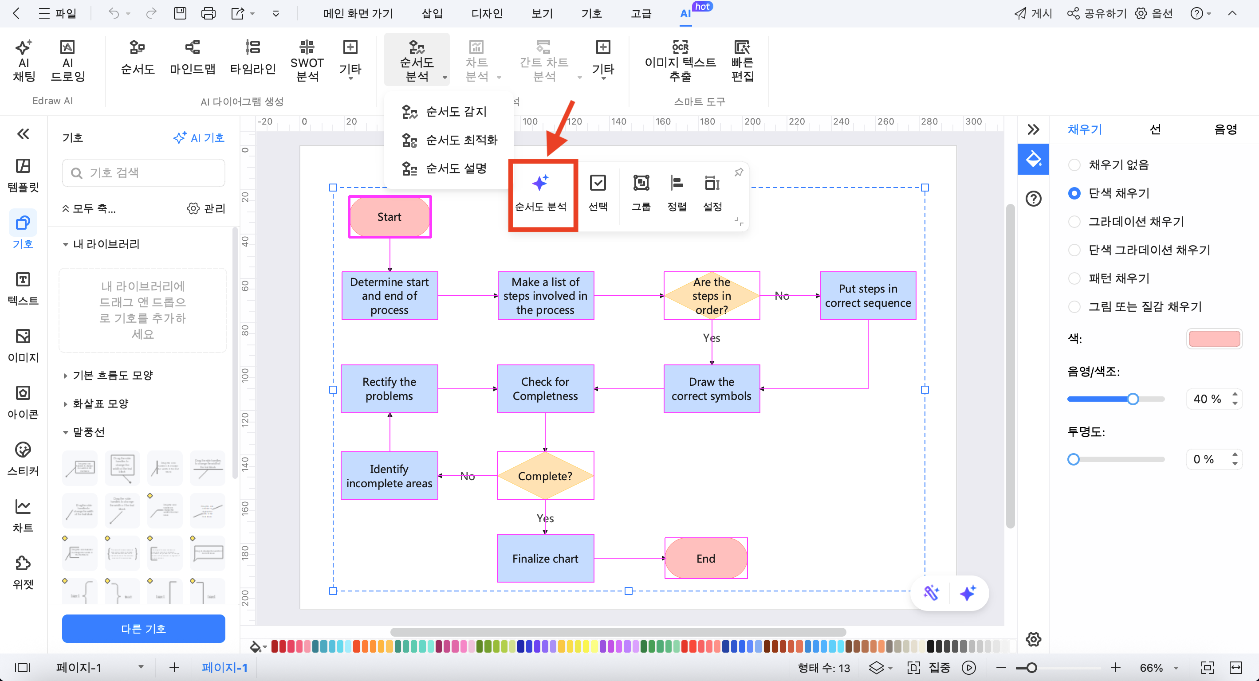The width and height of the screenshot is (1259, 681).
Task: Open 템플릿 sidebar panel
Action: (x=23, y=176)
